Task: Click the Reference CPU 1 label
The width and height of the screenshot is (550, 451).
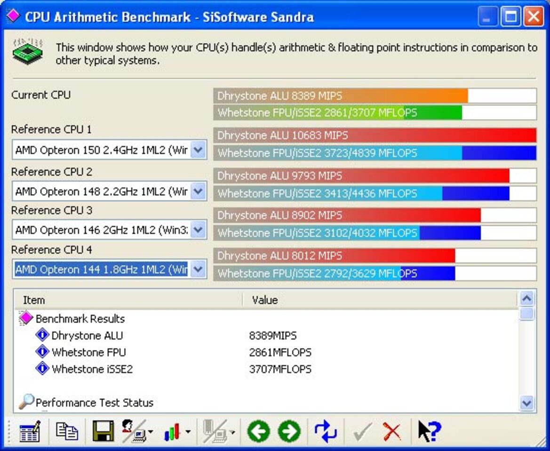Action: [x=51, y=129]
